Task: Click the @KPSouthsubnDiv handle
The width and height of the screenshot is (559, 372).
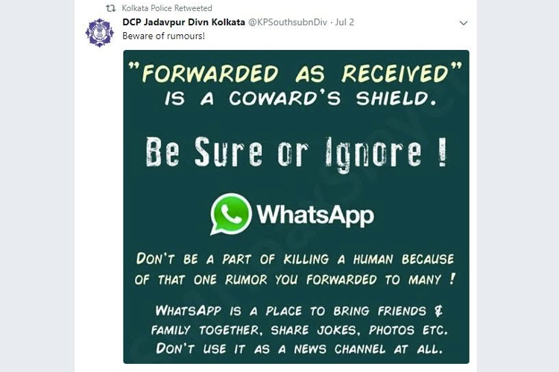Action: pos(288,22)
